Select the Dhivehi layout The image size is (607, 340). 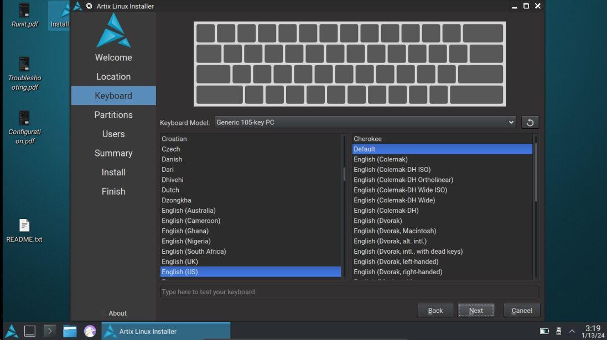tap(251, 180)
